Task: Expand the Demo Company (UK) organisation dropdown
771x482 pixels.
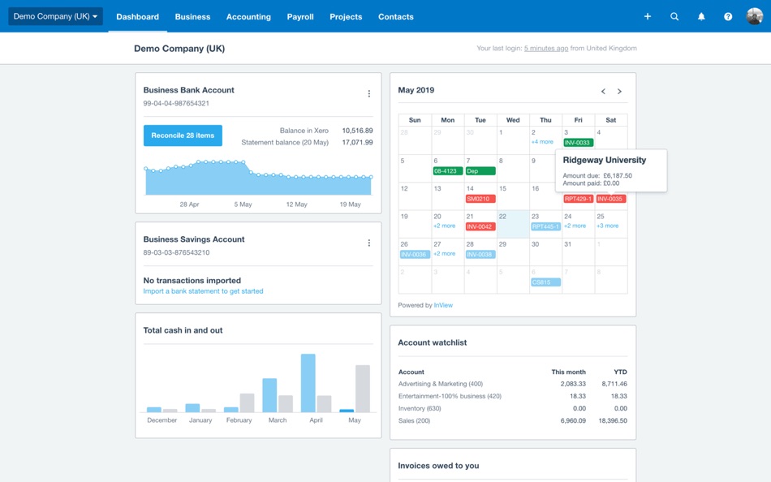Action: click(55, 16)
